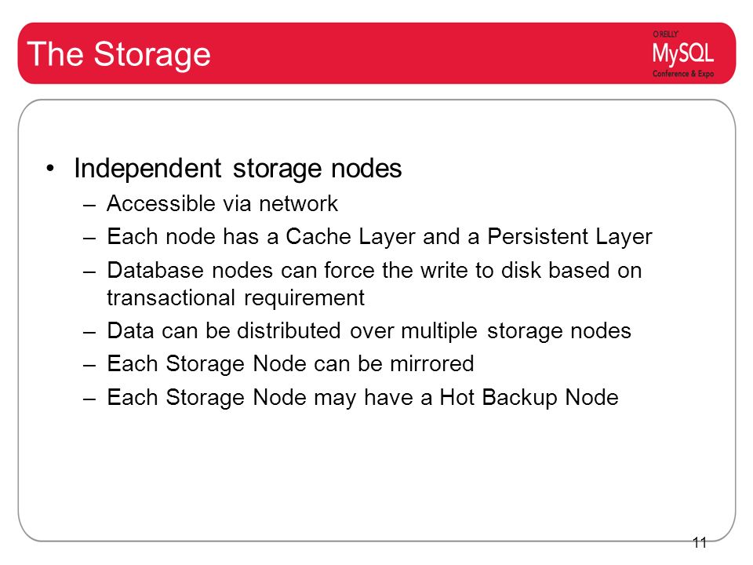The image size is (753, 565).
Task: Click the dash before 'Data can be distributed'
Action: [x=89, y=333]
